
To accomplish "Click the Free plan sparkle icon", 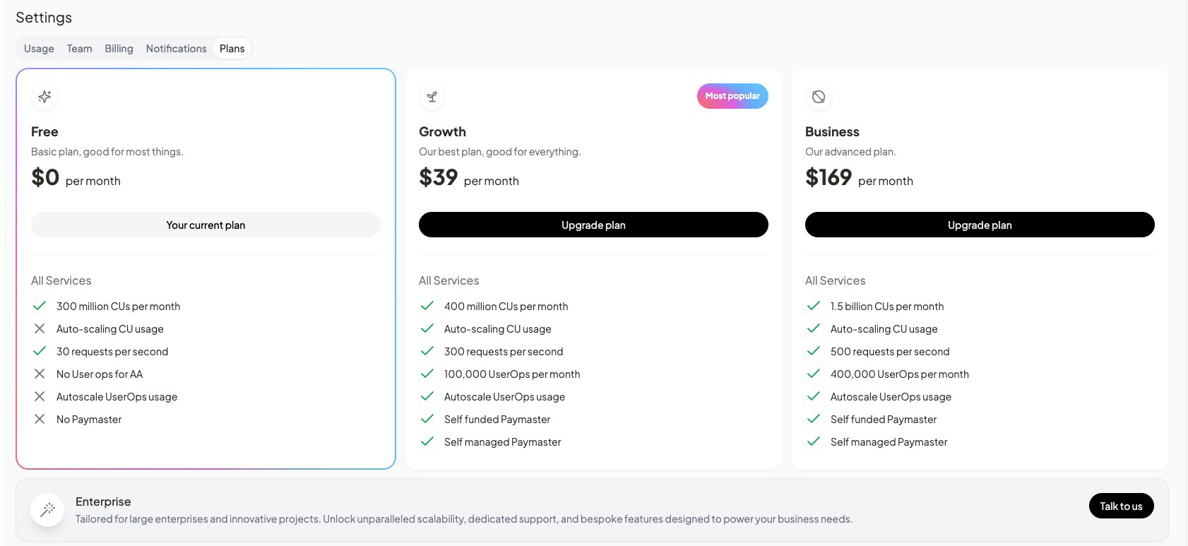I will [x=44, y=97].
